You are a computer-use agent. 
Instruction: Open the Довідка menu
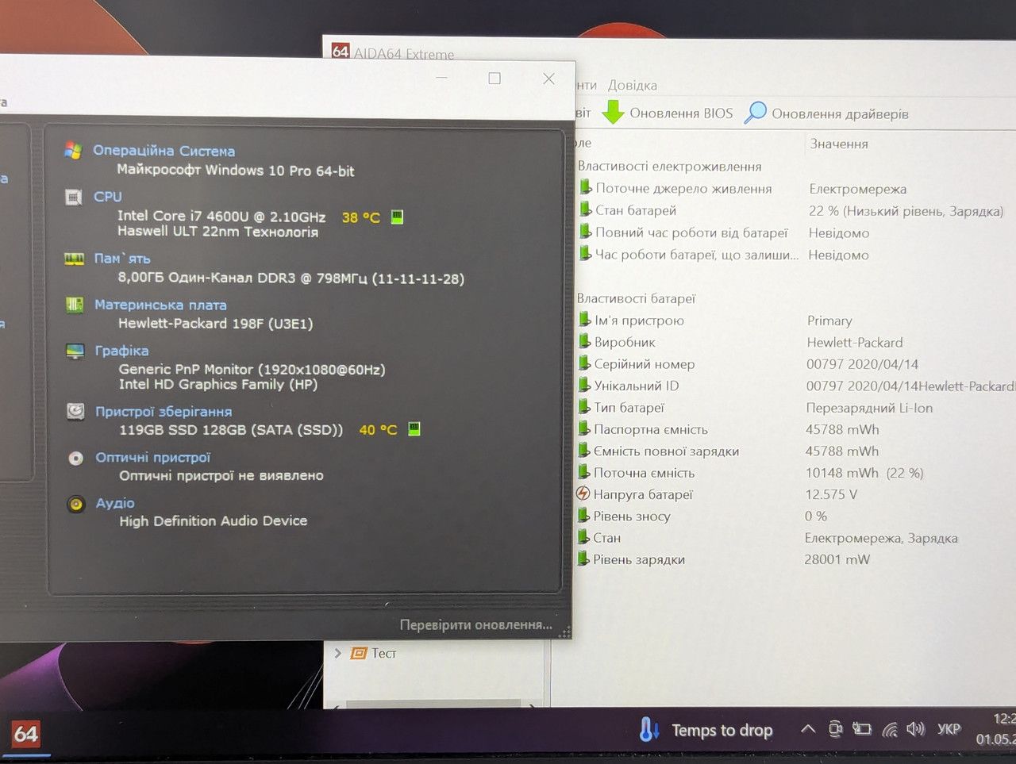tap(633, 85)
